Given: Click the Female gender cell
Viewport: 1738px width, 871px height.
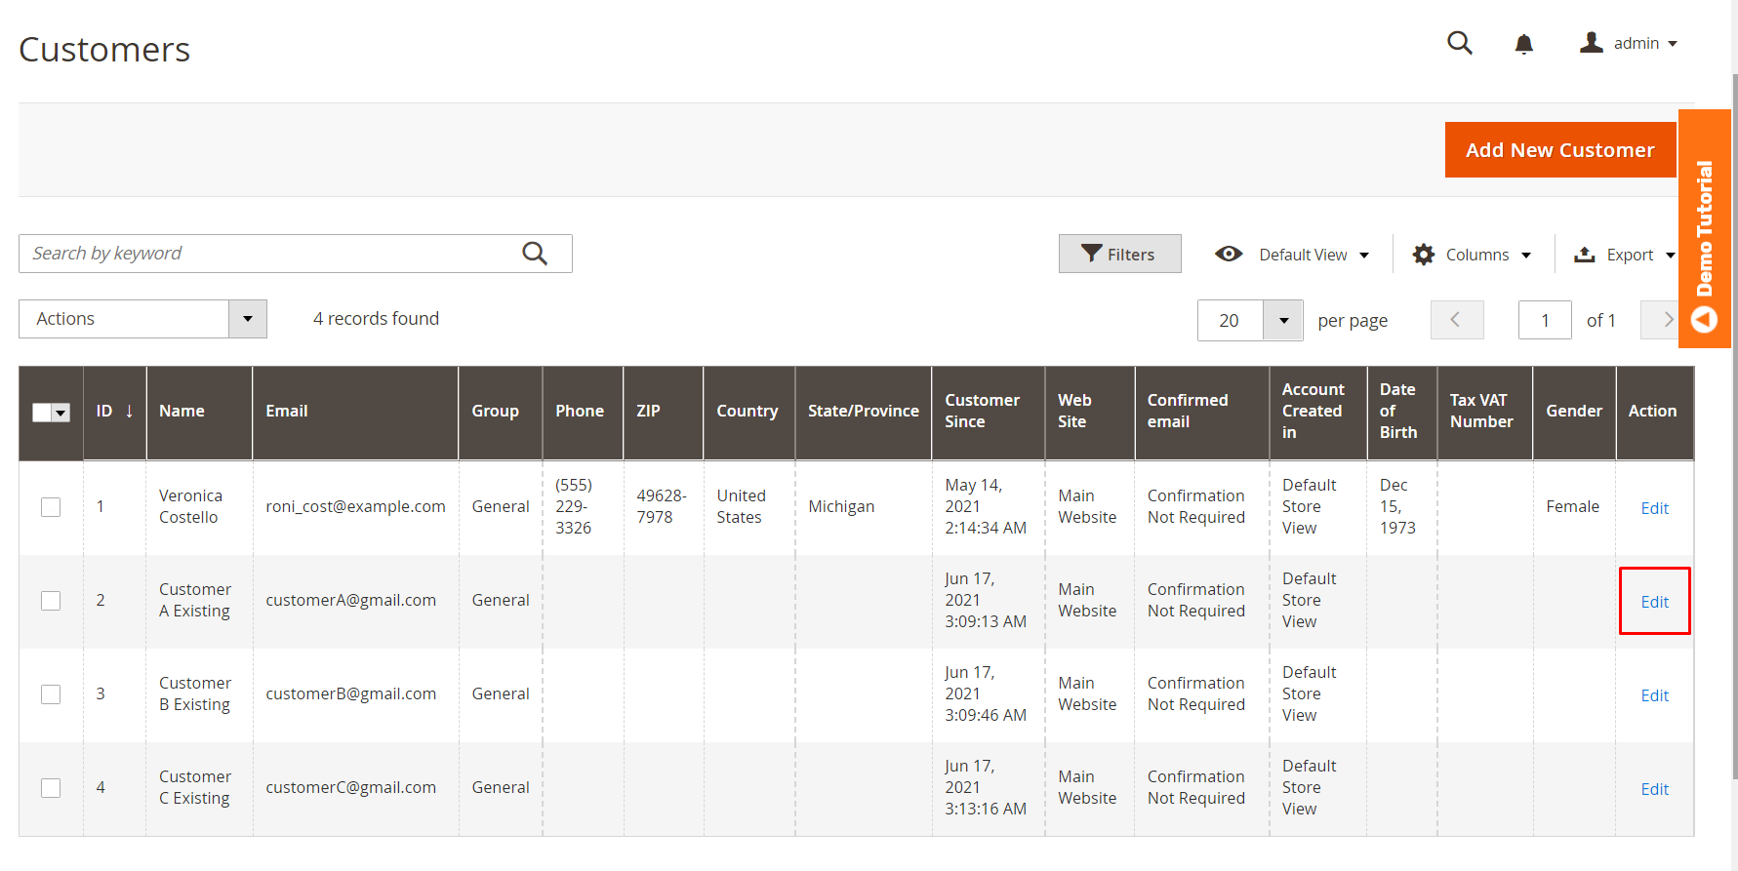Looking at the screenshot, I should pos(1572,507).
